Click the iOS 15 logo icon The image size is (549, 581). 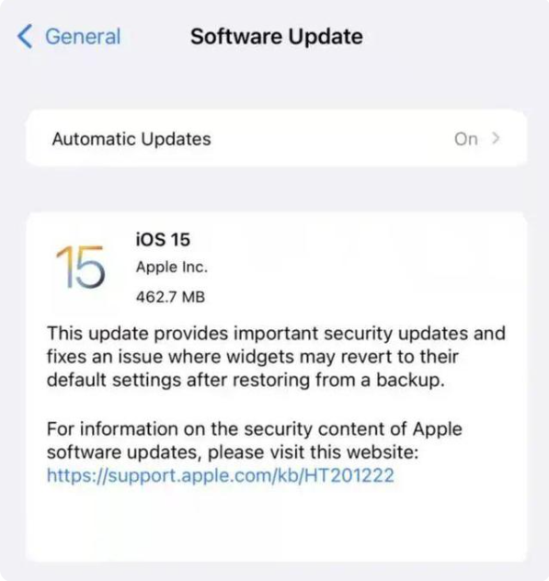coord(80,267)
